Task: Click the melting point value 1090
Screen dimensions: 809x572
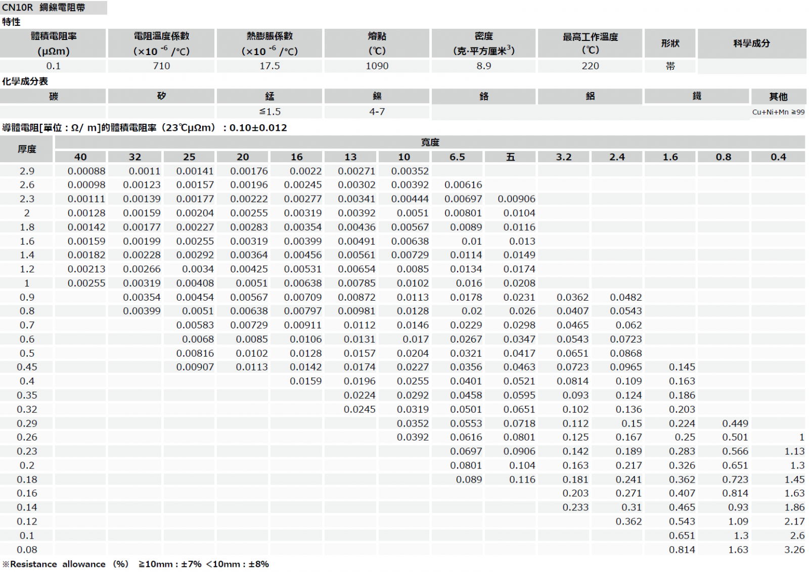Action: coord(377,66)
